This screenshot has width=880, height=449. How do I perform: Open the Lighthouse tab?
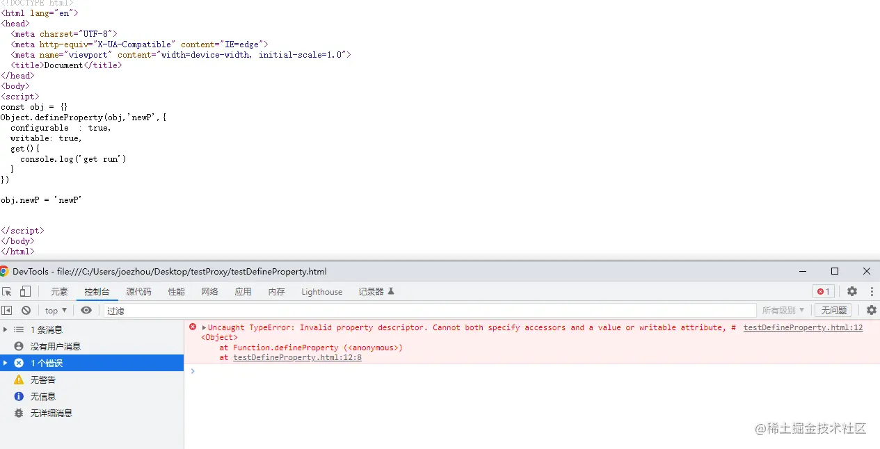[321, 292]
